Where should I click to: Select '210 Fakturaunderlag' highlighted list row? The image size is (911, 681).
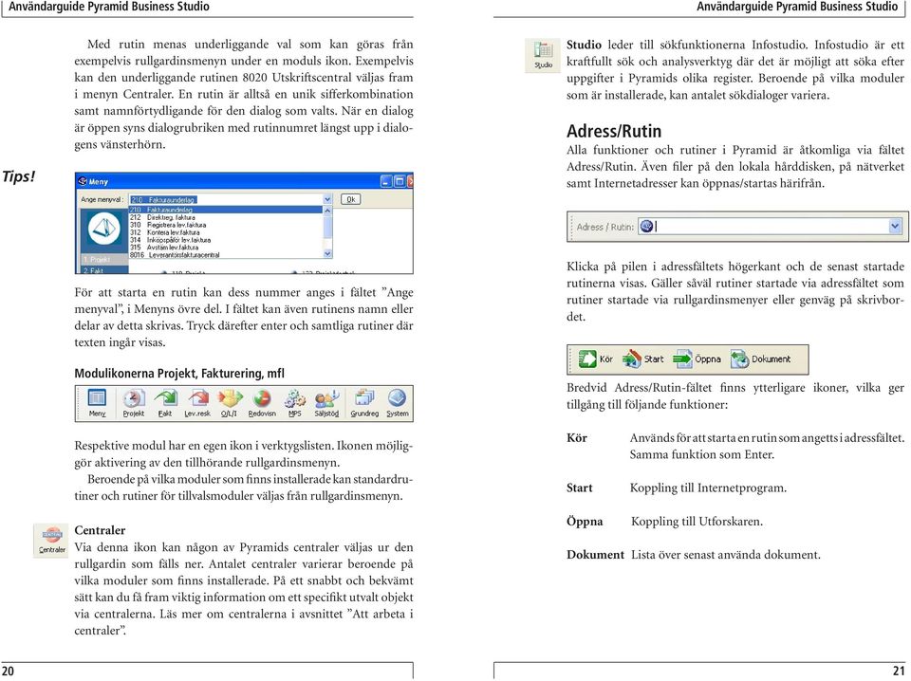pyautogui.click(x=226, y=210)
